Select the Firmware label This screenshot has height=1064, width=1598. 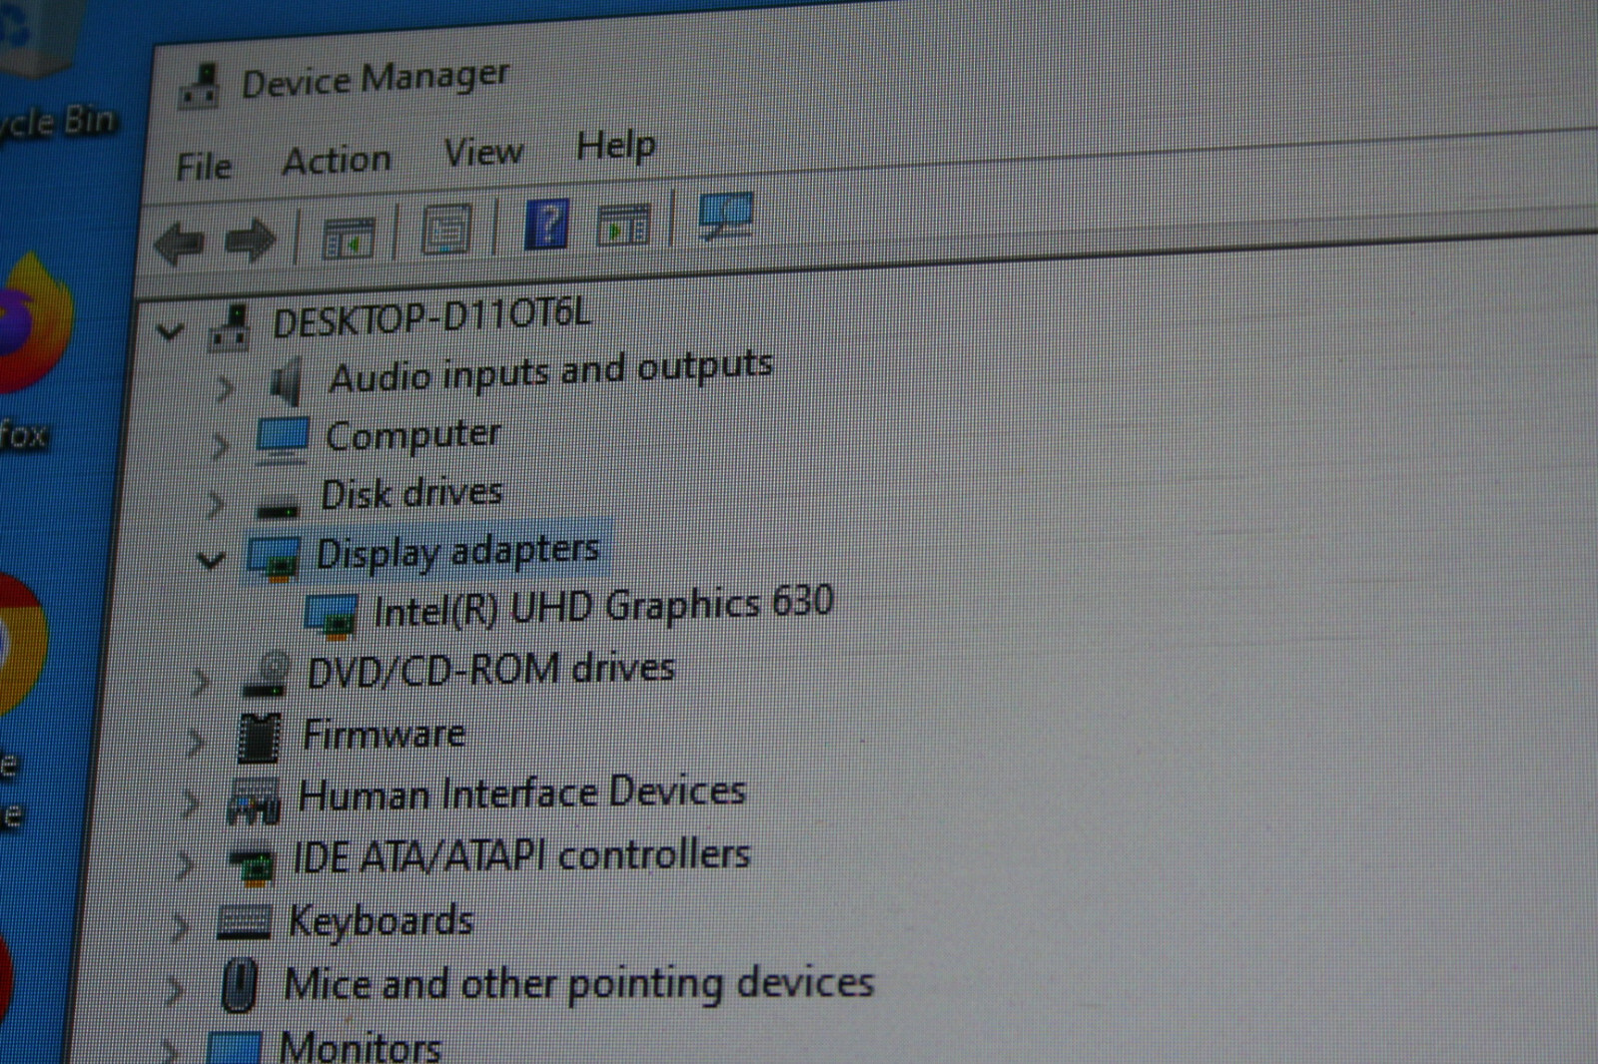(385, 736)
